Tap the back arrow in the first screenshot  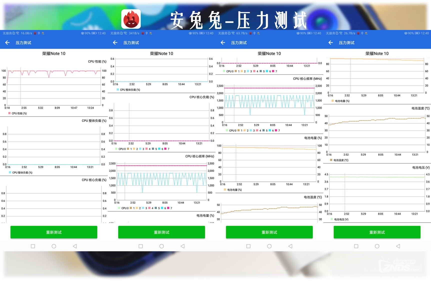(7, 43)
